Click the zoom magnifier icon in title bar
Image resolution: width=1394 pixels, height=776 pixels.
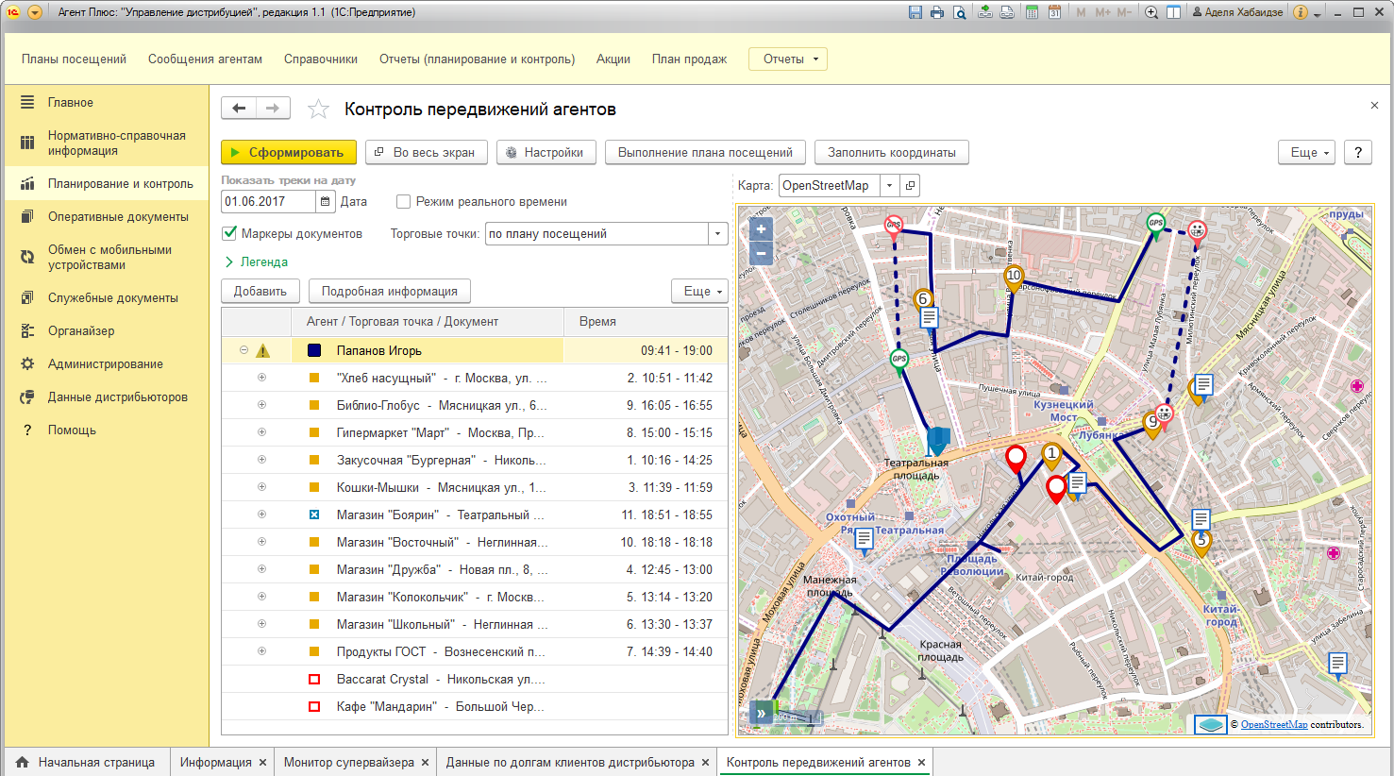point(1150,12)
